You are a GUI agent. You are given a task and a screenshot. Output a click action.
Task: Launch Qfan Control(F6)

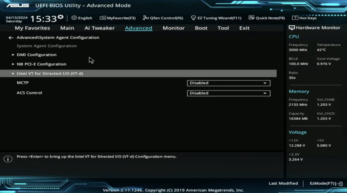click(163, 18)
